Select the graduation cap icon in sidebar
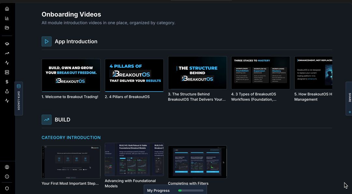This screenshot has width=352, height=194. (x=7, y=44)
